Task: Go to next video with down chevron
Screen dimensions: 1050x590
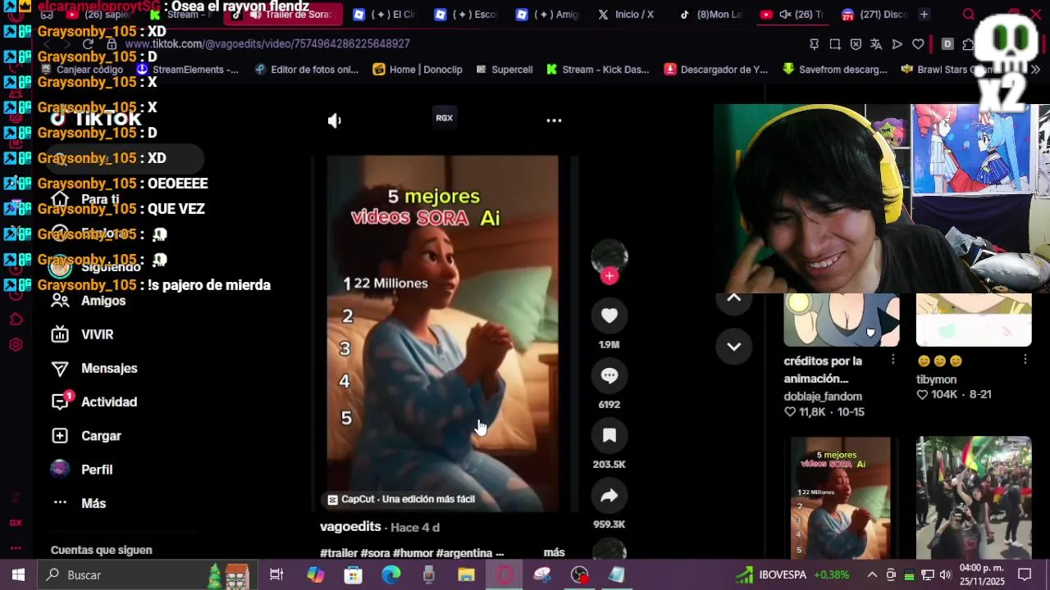Action: [734, 346]
